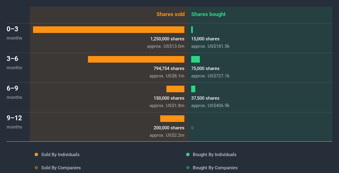Click the green 0–3 months bought bar
This screenshot has width=339, height=173.
[192, 30]
